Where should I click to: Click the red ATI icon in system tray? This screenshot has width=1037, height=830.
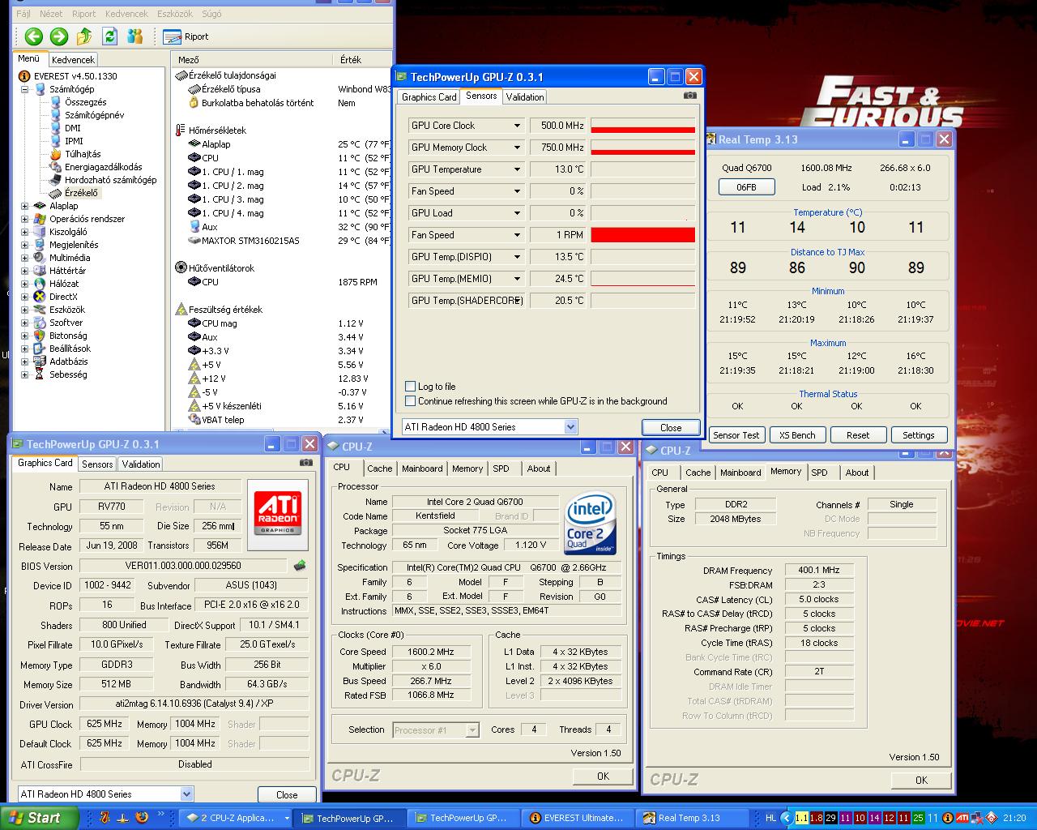(x=962, y=818)
